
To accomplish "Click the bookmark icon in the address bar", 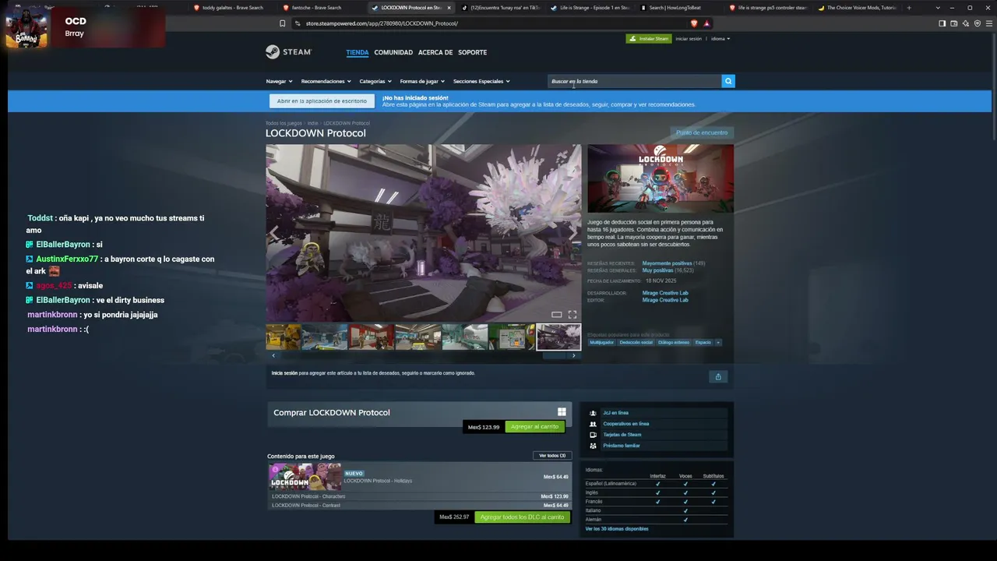I will click(282, 23).
